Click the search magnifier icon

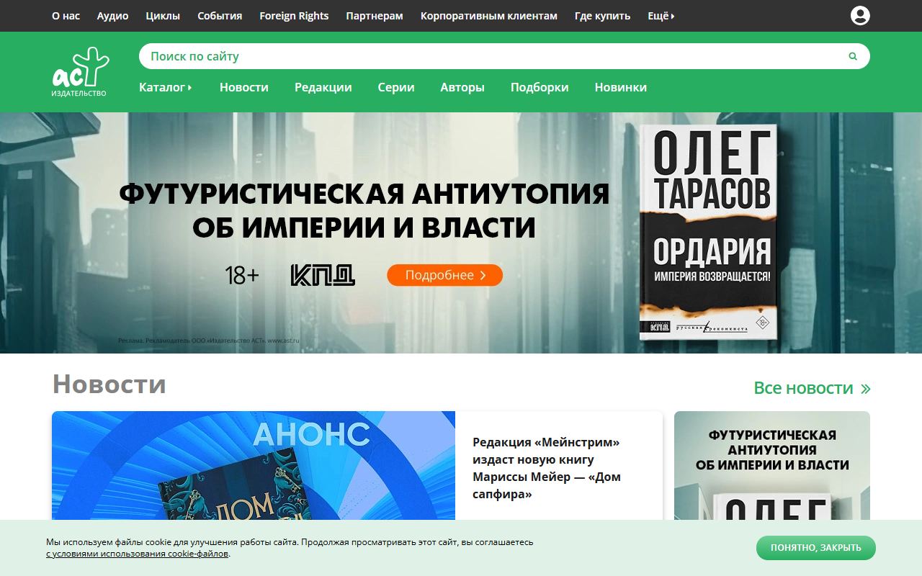pos(853,56)
